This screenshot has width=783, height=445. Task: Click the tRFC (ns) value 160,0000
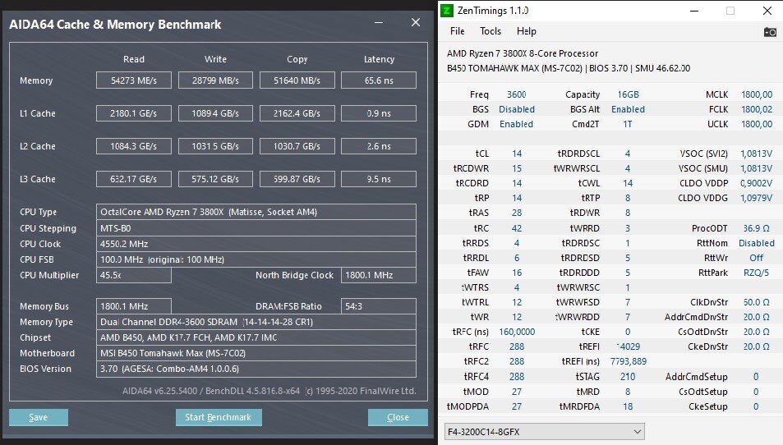[x=517, y=332]
